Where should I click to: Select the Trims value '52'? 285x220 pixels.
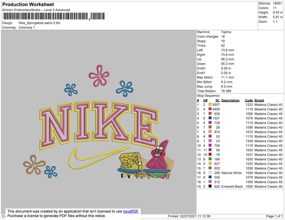[x=223, y=46]
